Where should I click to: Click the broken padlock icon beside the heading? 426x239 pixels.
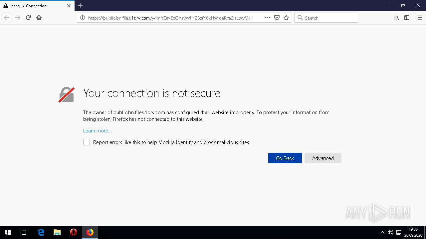(66, 95)
